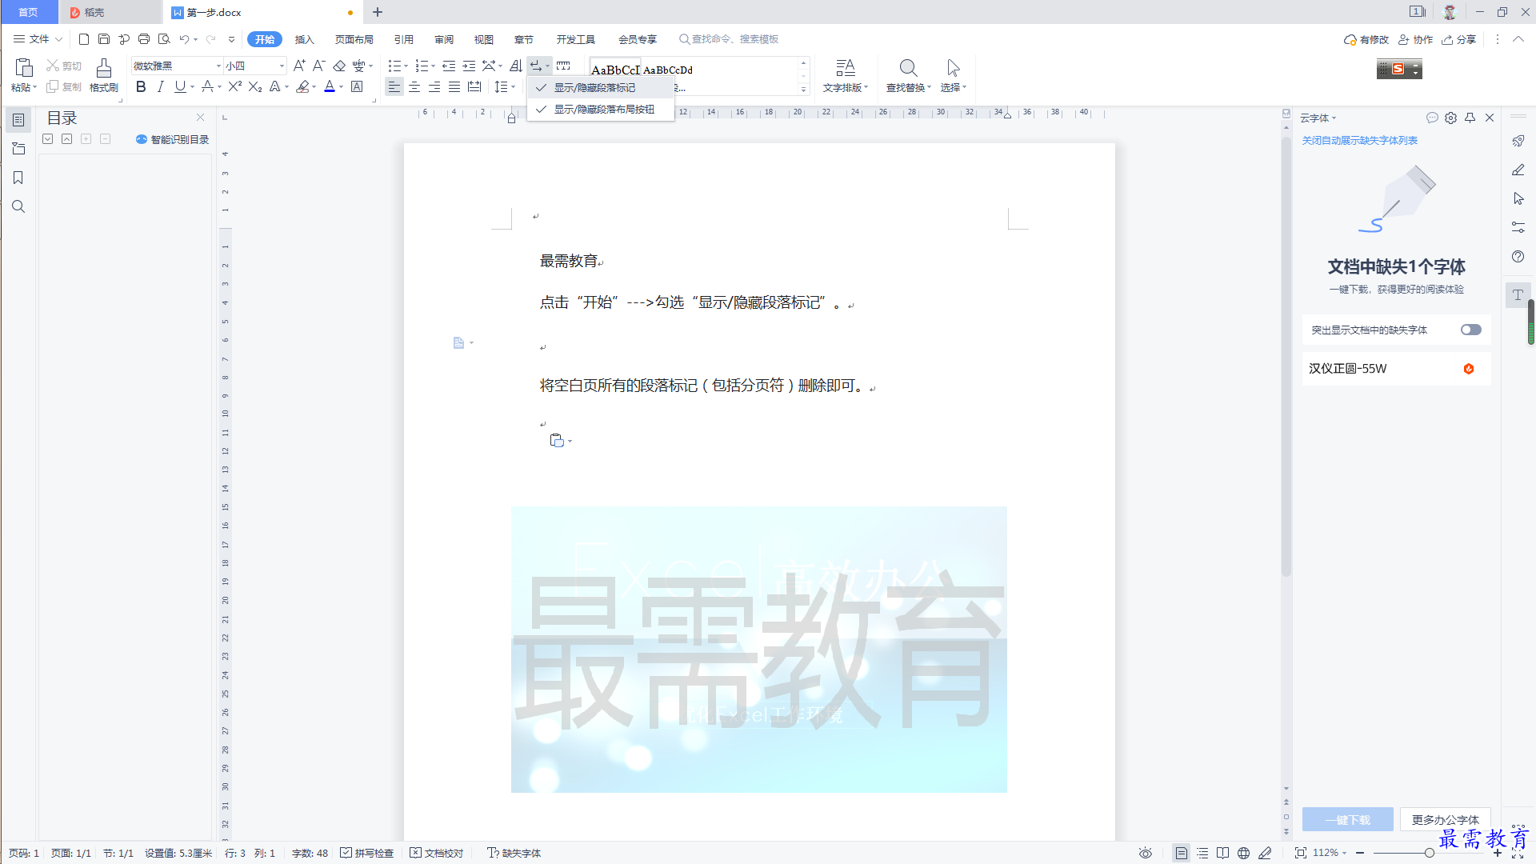Click the Cut scissors icon
The image size is (1536, 864).
[53, 66]
